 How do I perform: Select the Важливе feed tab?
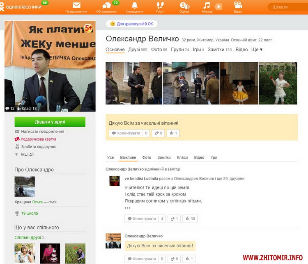[x=128, y=157]
